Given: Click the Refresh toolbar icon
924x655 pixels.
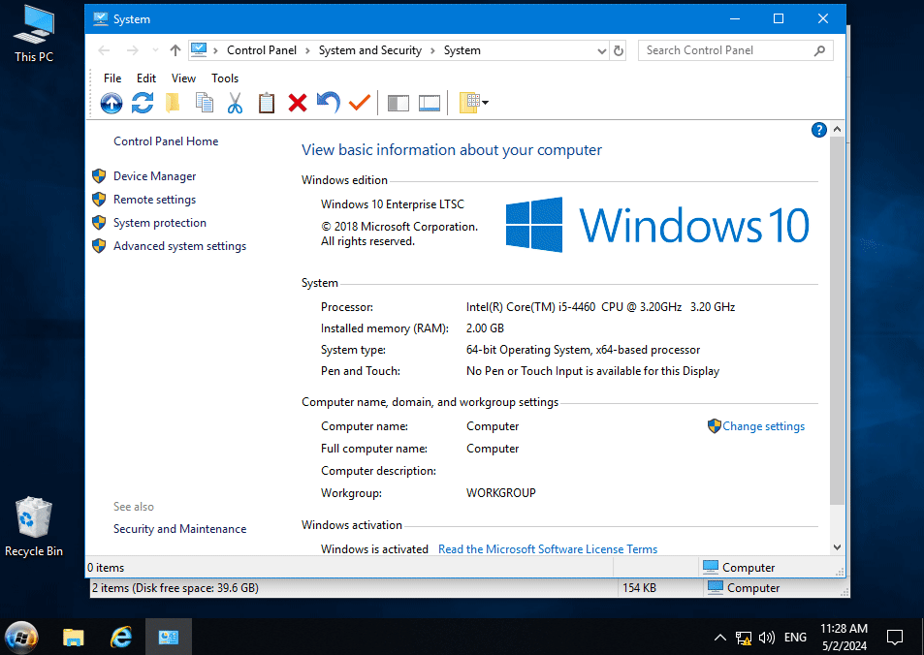Looking at the screenshot, I should (143, 103).
